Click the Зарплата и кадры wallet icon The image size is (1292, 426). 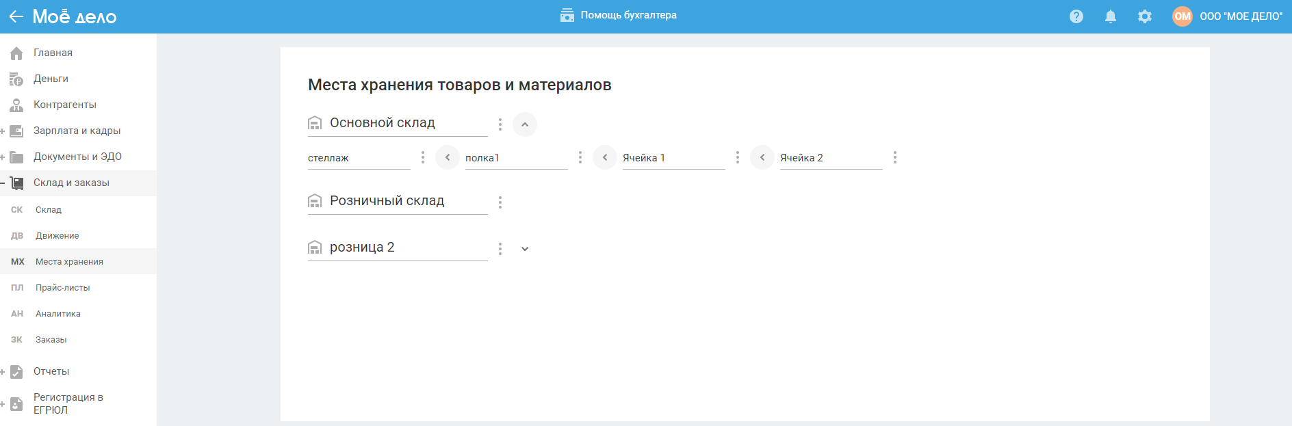[x=16, y=131]
